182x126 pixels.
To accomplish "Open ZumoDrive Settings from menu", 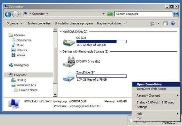I will click(156, 107).
